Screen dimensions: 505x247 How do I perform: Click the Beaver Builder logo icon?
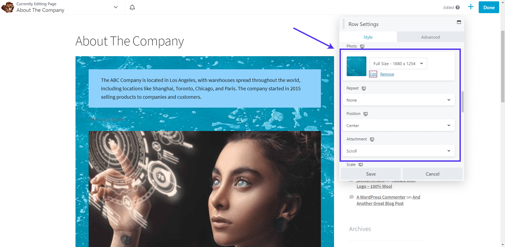point(7,7)
